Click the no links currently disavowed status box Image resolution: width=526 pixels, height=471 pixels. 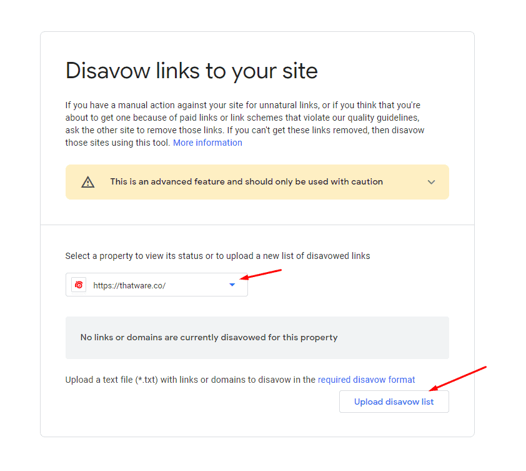[x=257, y=338]
